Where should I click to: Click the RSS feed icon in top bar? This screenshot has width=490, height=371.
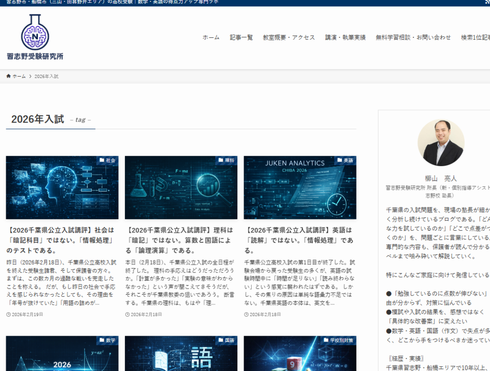[x=487, y=2]
